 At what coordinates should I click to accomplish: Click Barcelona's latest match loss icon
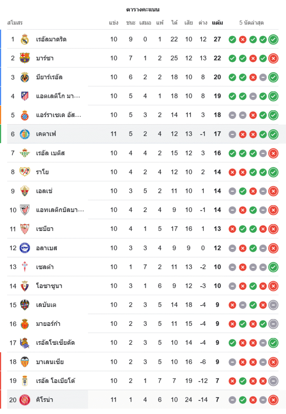[x=273, y=58]
